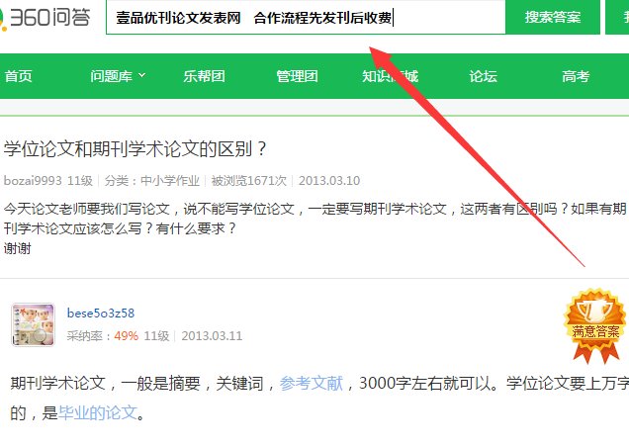Viewport: 629px width, 448px height.
Task: Click the 满意答案 badge icon
Action: pos(595,325)
